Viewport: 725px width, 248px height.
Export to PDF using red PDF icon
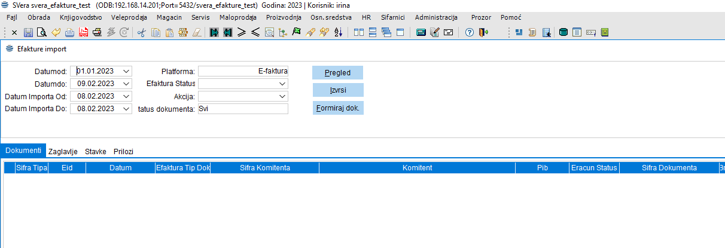pos(84,32)
